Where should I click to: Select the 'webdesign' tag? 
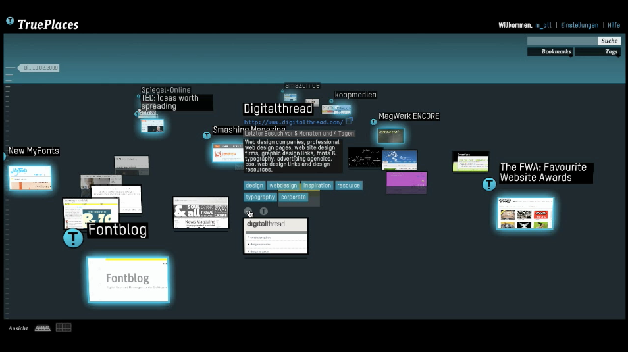282,186
